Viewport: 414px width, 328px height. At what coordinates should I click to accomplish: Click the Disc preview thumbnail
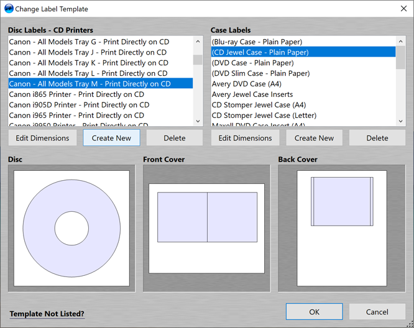tap(71, 229)
